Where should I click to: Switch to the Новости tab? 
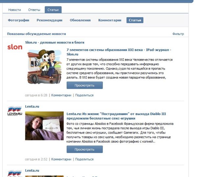[14, 10]
